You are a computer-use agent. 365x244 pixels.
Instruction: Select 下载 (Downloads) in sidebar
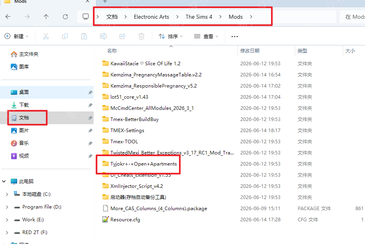pos(47,105)
